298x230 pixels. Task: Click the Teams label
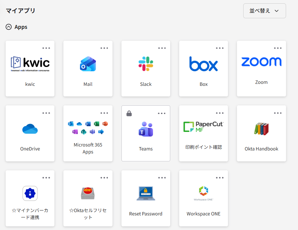coord(146,149)
